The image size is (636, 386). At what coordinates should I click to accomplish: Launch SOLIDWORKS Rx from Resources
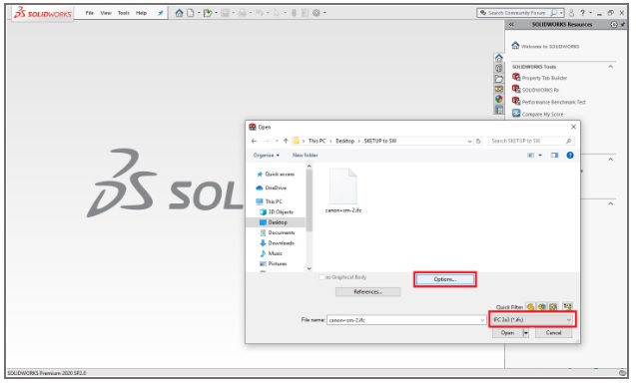[x=540, y=90]
